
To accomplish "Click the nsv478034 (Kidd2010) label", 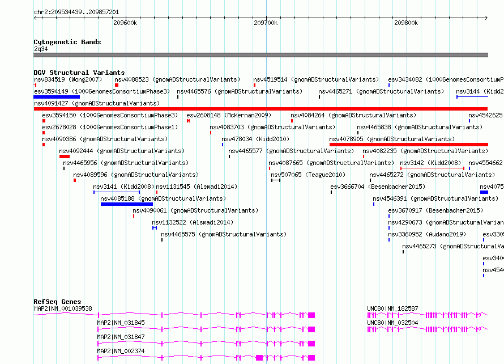I will click(x=255, y=139).
